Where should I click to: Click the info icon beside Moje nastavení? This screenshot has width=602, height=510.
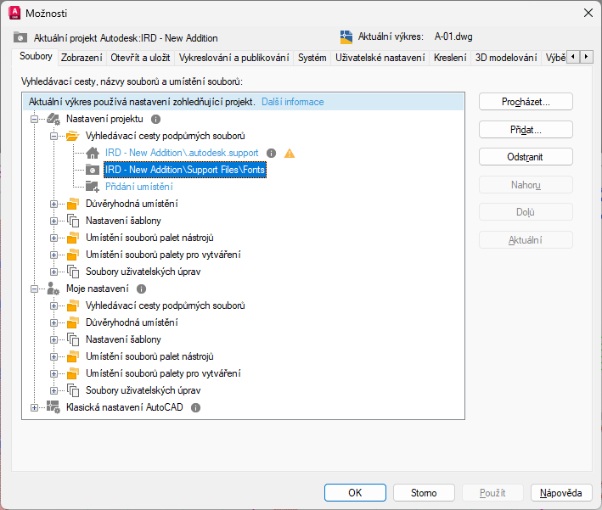(142, 289)
